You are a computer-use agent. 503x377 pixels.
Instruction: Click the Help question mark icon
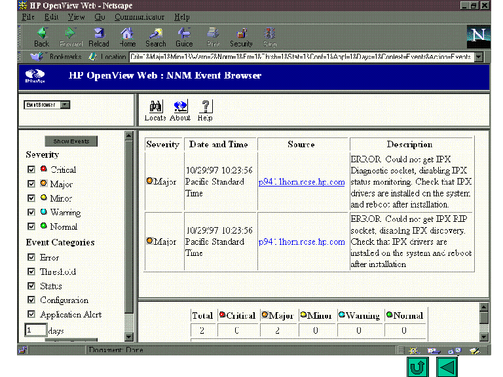(x=205, y=107)
